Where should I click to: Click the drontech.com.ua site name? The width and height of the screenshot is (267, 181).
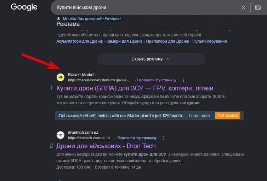click(x=83, y=133)
